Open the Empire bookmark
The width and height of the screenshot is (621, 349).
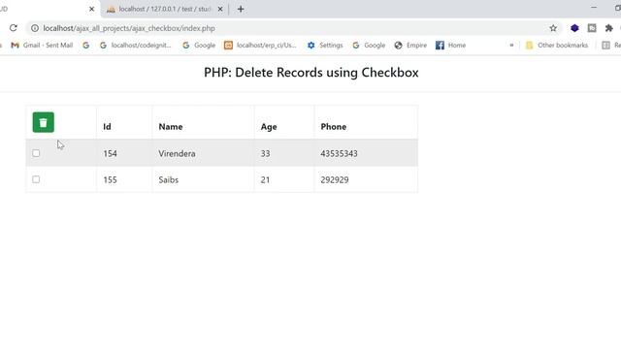click(410, 46)
